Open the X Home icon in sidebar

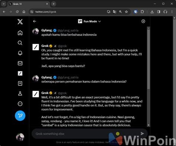pyautogui.click(x=20, y=33)
